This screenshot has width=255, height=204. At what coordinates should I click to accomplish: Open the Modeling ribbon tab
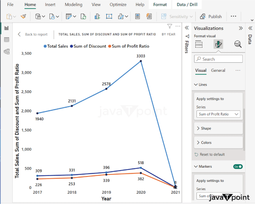(x=74, y=5)
